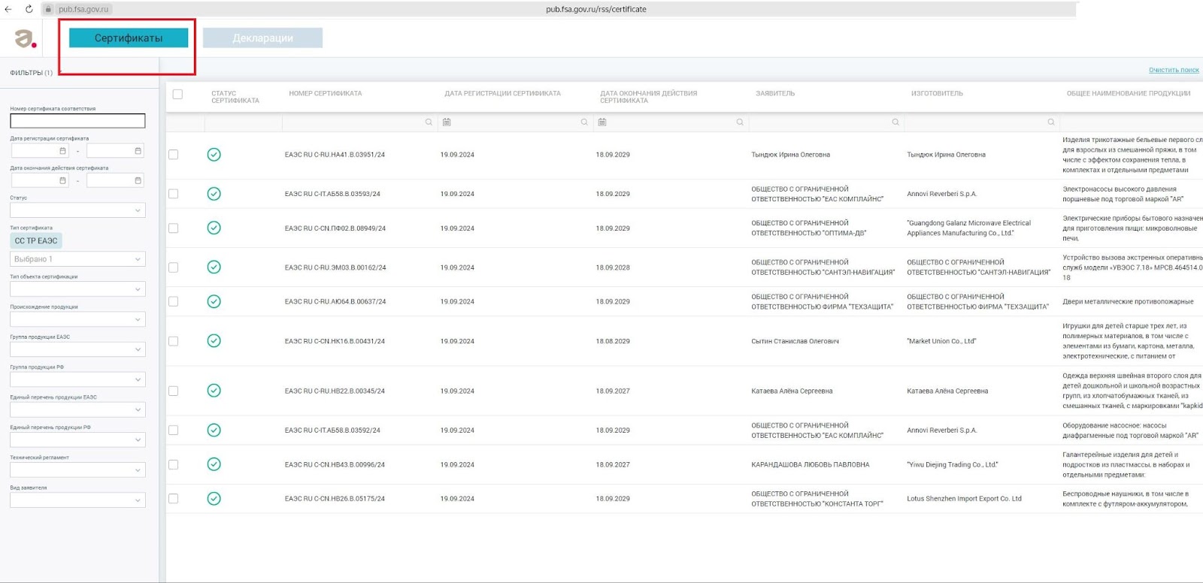
Task: Check the row for КОНСТАНТА ТОРГ certificate
Action: click(x=174, y=499)
